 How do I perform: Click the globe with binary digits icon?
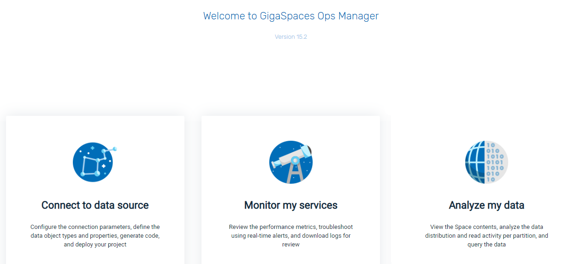click(x=486, y=162)
